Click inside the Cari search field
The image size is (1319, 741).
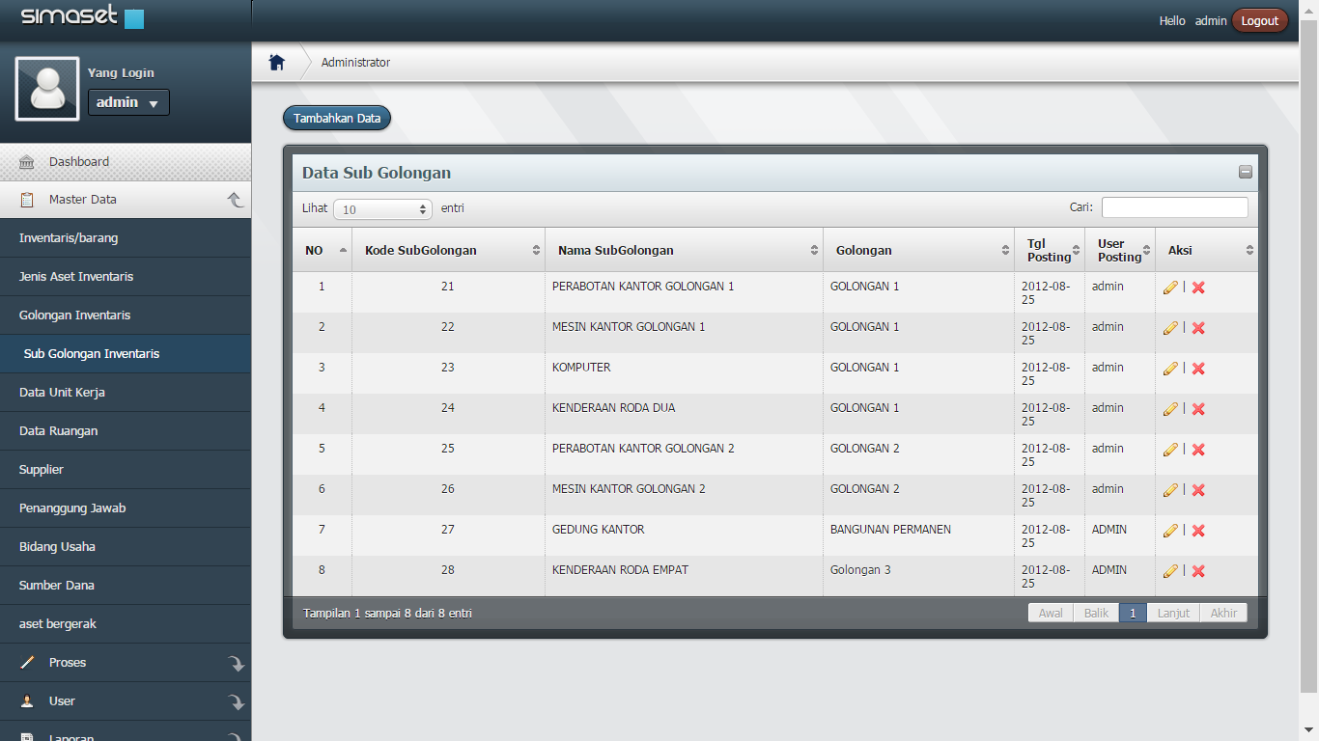click(1174, 207)
